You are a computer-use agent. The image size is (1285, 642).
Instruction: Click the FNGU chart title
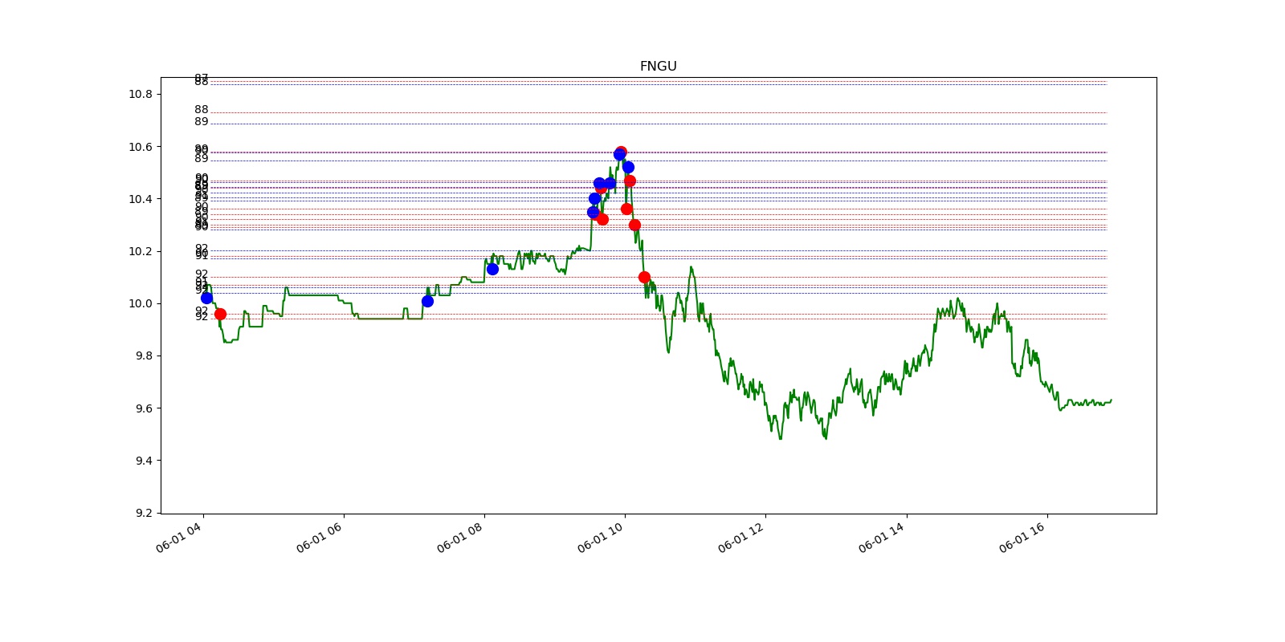click(x=658, y=67)
